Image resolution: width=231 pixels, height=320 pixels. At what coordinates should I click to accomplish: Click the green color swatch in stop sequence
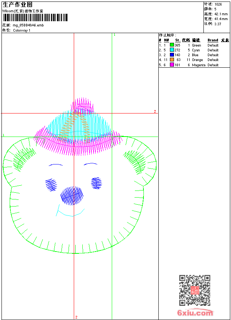(x=172, y=45)
